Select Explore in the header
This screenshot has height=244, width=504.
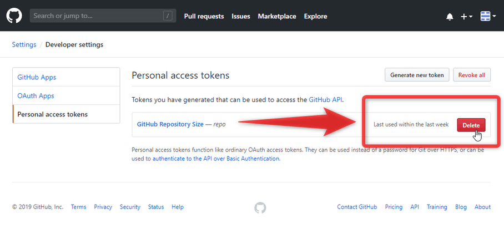315,17
